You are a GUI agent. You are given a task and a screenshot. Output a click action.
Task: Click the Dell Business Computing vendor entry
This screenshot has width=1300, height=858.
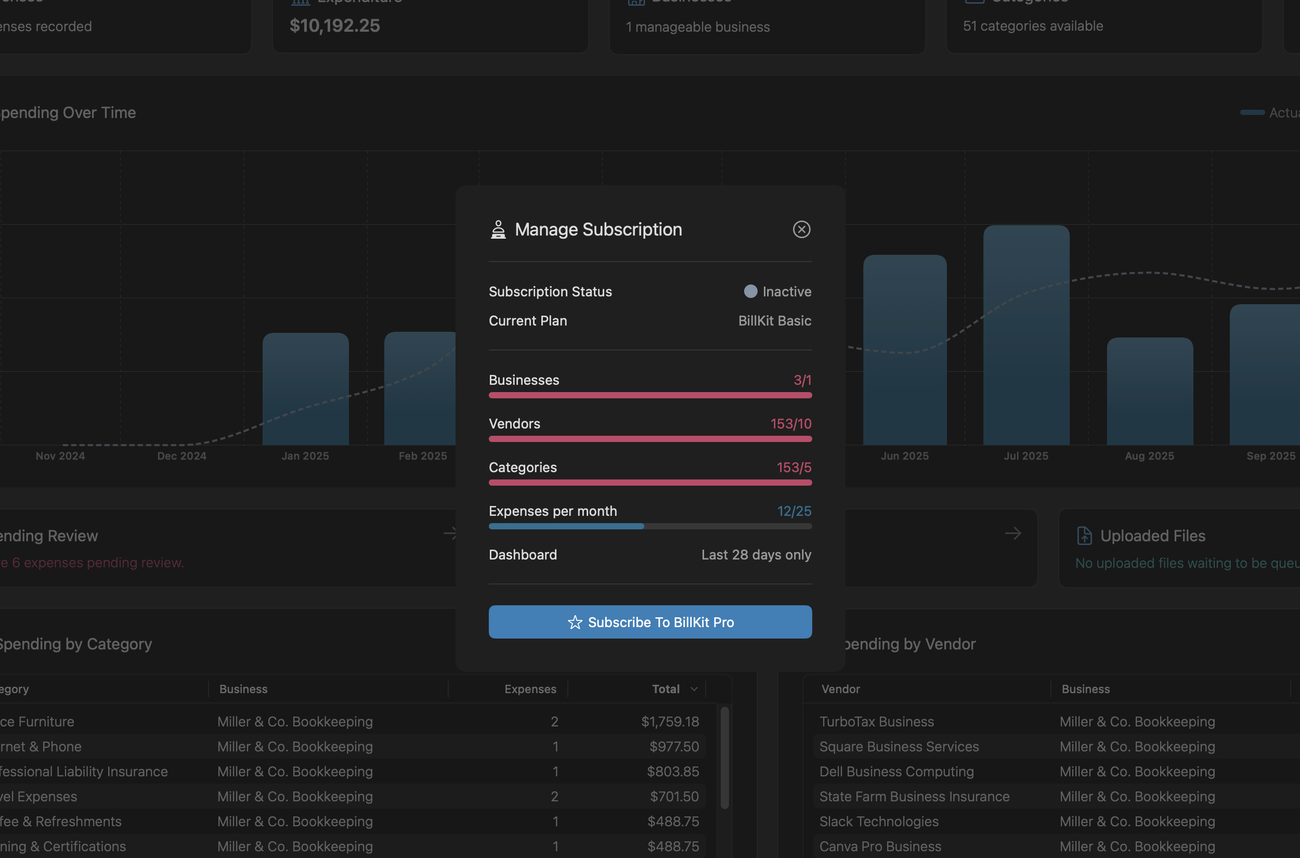point(896,772)
